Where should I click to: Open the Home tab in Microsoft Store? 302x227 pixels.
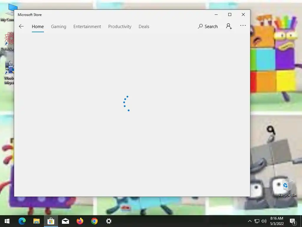coord(38,26)
